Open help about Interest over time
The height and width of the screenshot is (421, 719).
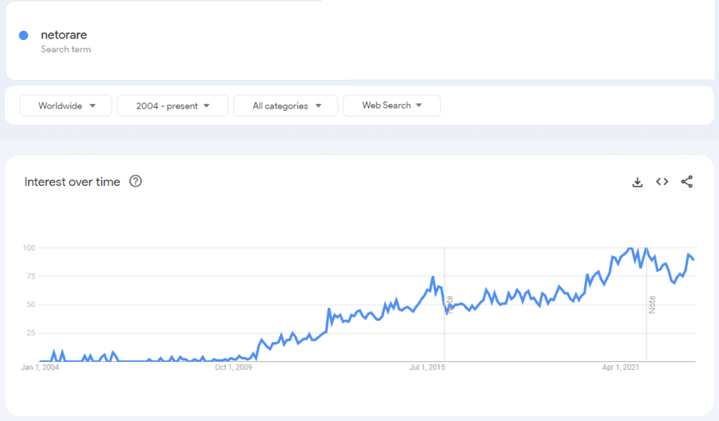(135, 181)
